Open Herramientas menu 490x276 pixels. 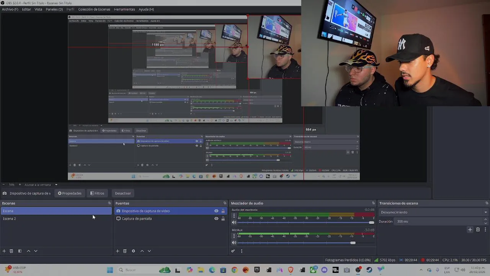(124, 9)
